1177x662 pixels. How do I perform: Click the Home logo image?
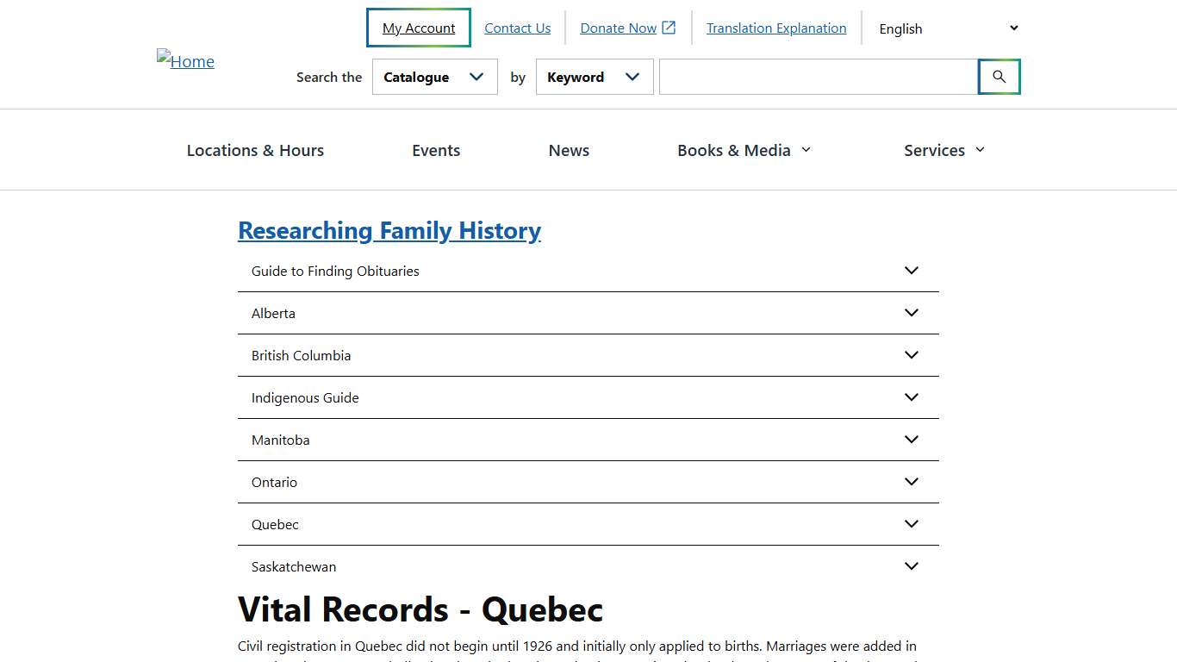(x=184, y=60)
